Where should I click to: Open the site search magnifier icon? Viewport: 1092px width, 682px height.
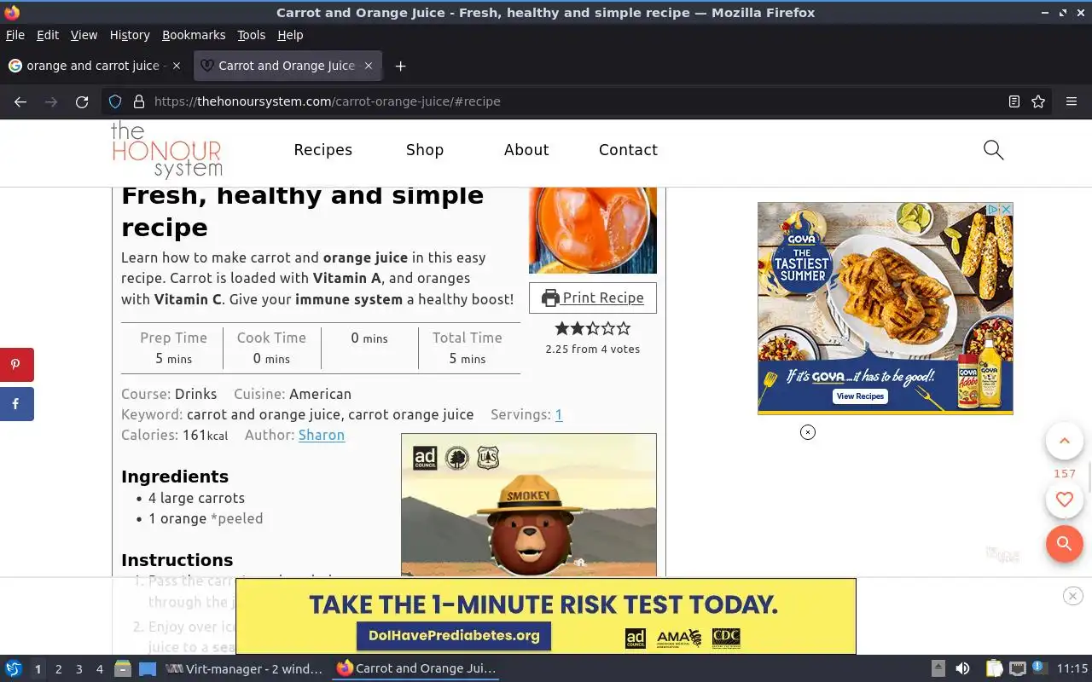click(993, 150)
